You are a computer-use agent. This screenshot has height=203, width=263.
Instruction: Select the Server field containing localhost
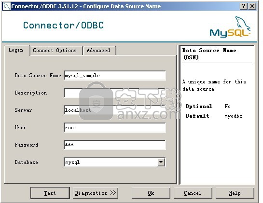click(115, 110)
